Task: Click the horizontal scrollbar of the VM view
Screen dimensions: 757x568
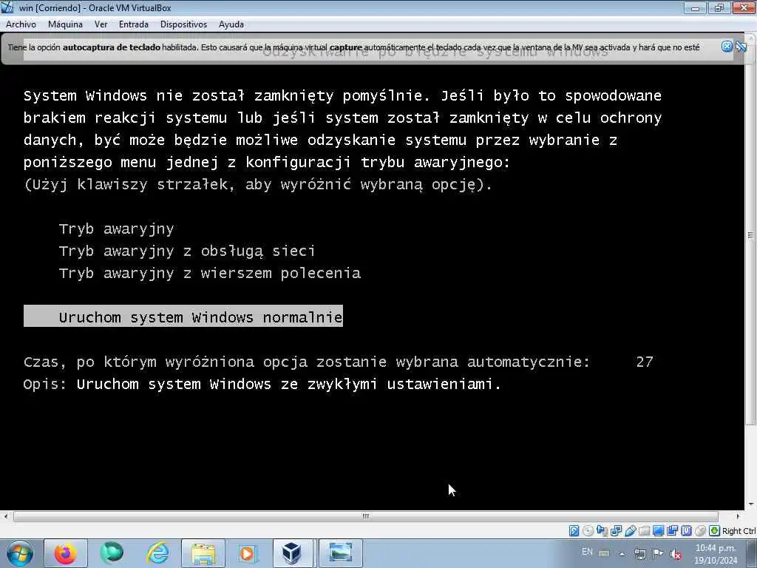Action: click(x=365, y=515)
